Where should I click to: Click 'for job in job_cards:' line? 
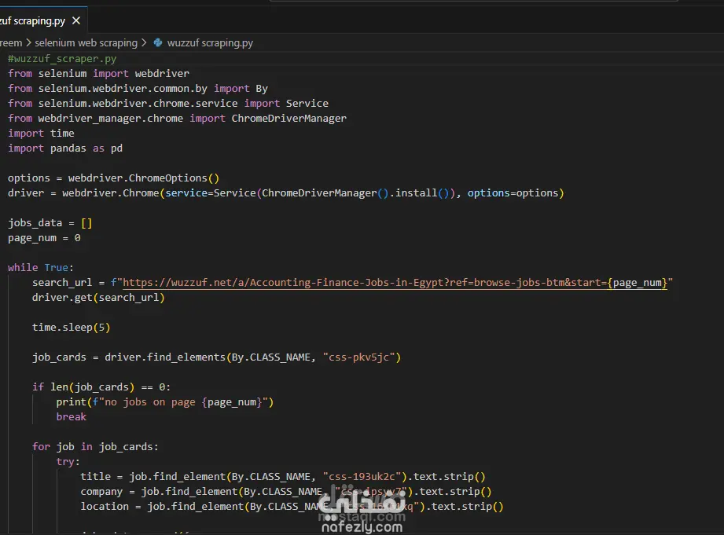click(95, 447)
